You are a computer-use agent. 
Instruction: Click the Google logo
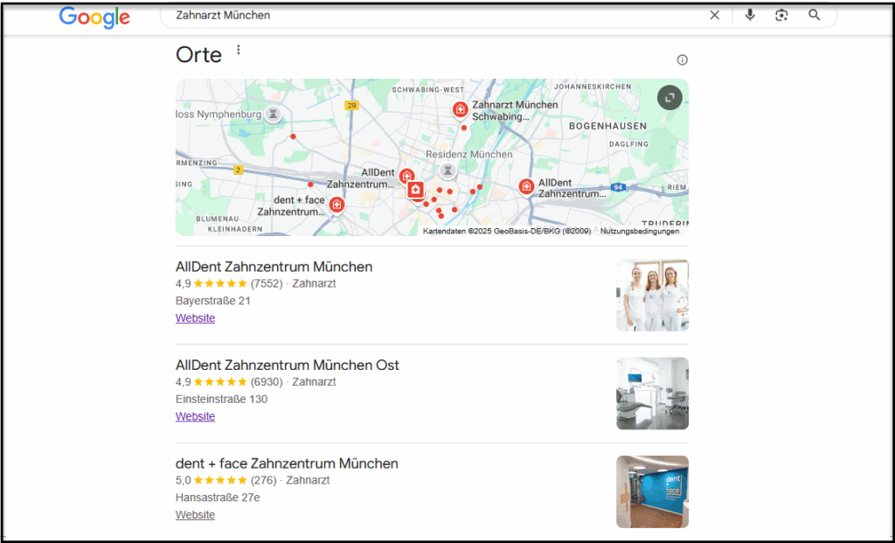[x=94, y=17]
